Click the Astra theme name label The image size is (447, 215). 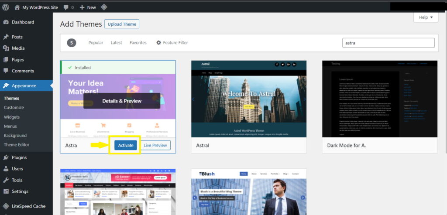point(71,145)
